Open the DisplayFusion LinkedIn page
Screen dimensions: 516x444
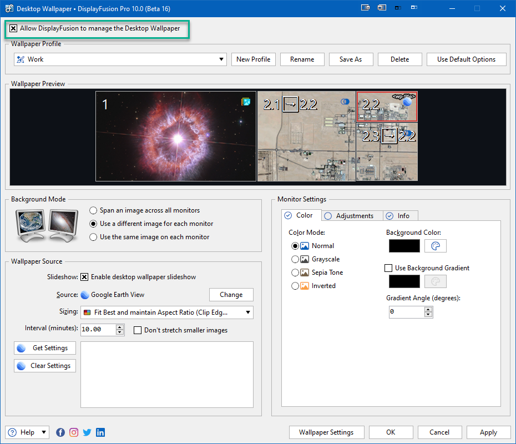pos(100,432)
